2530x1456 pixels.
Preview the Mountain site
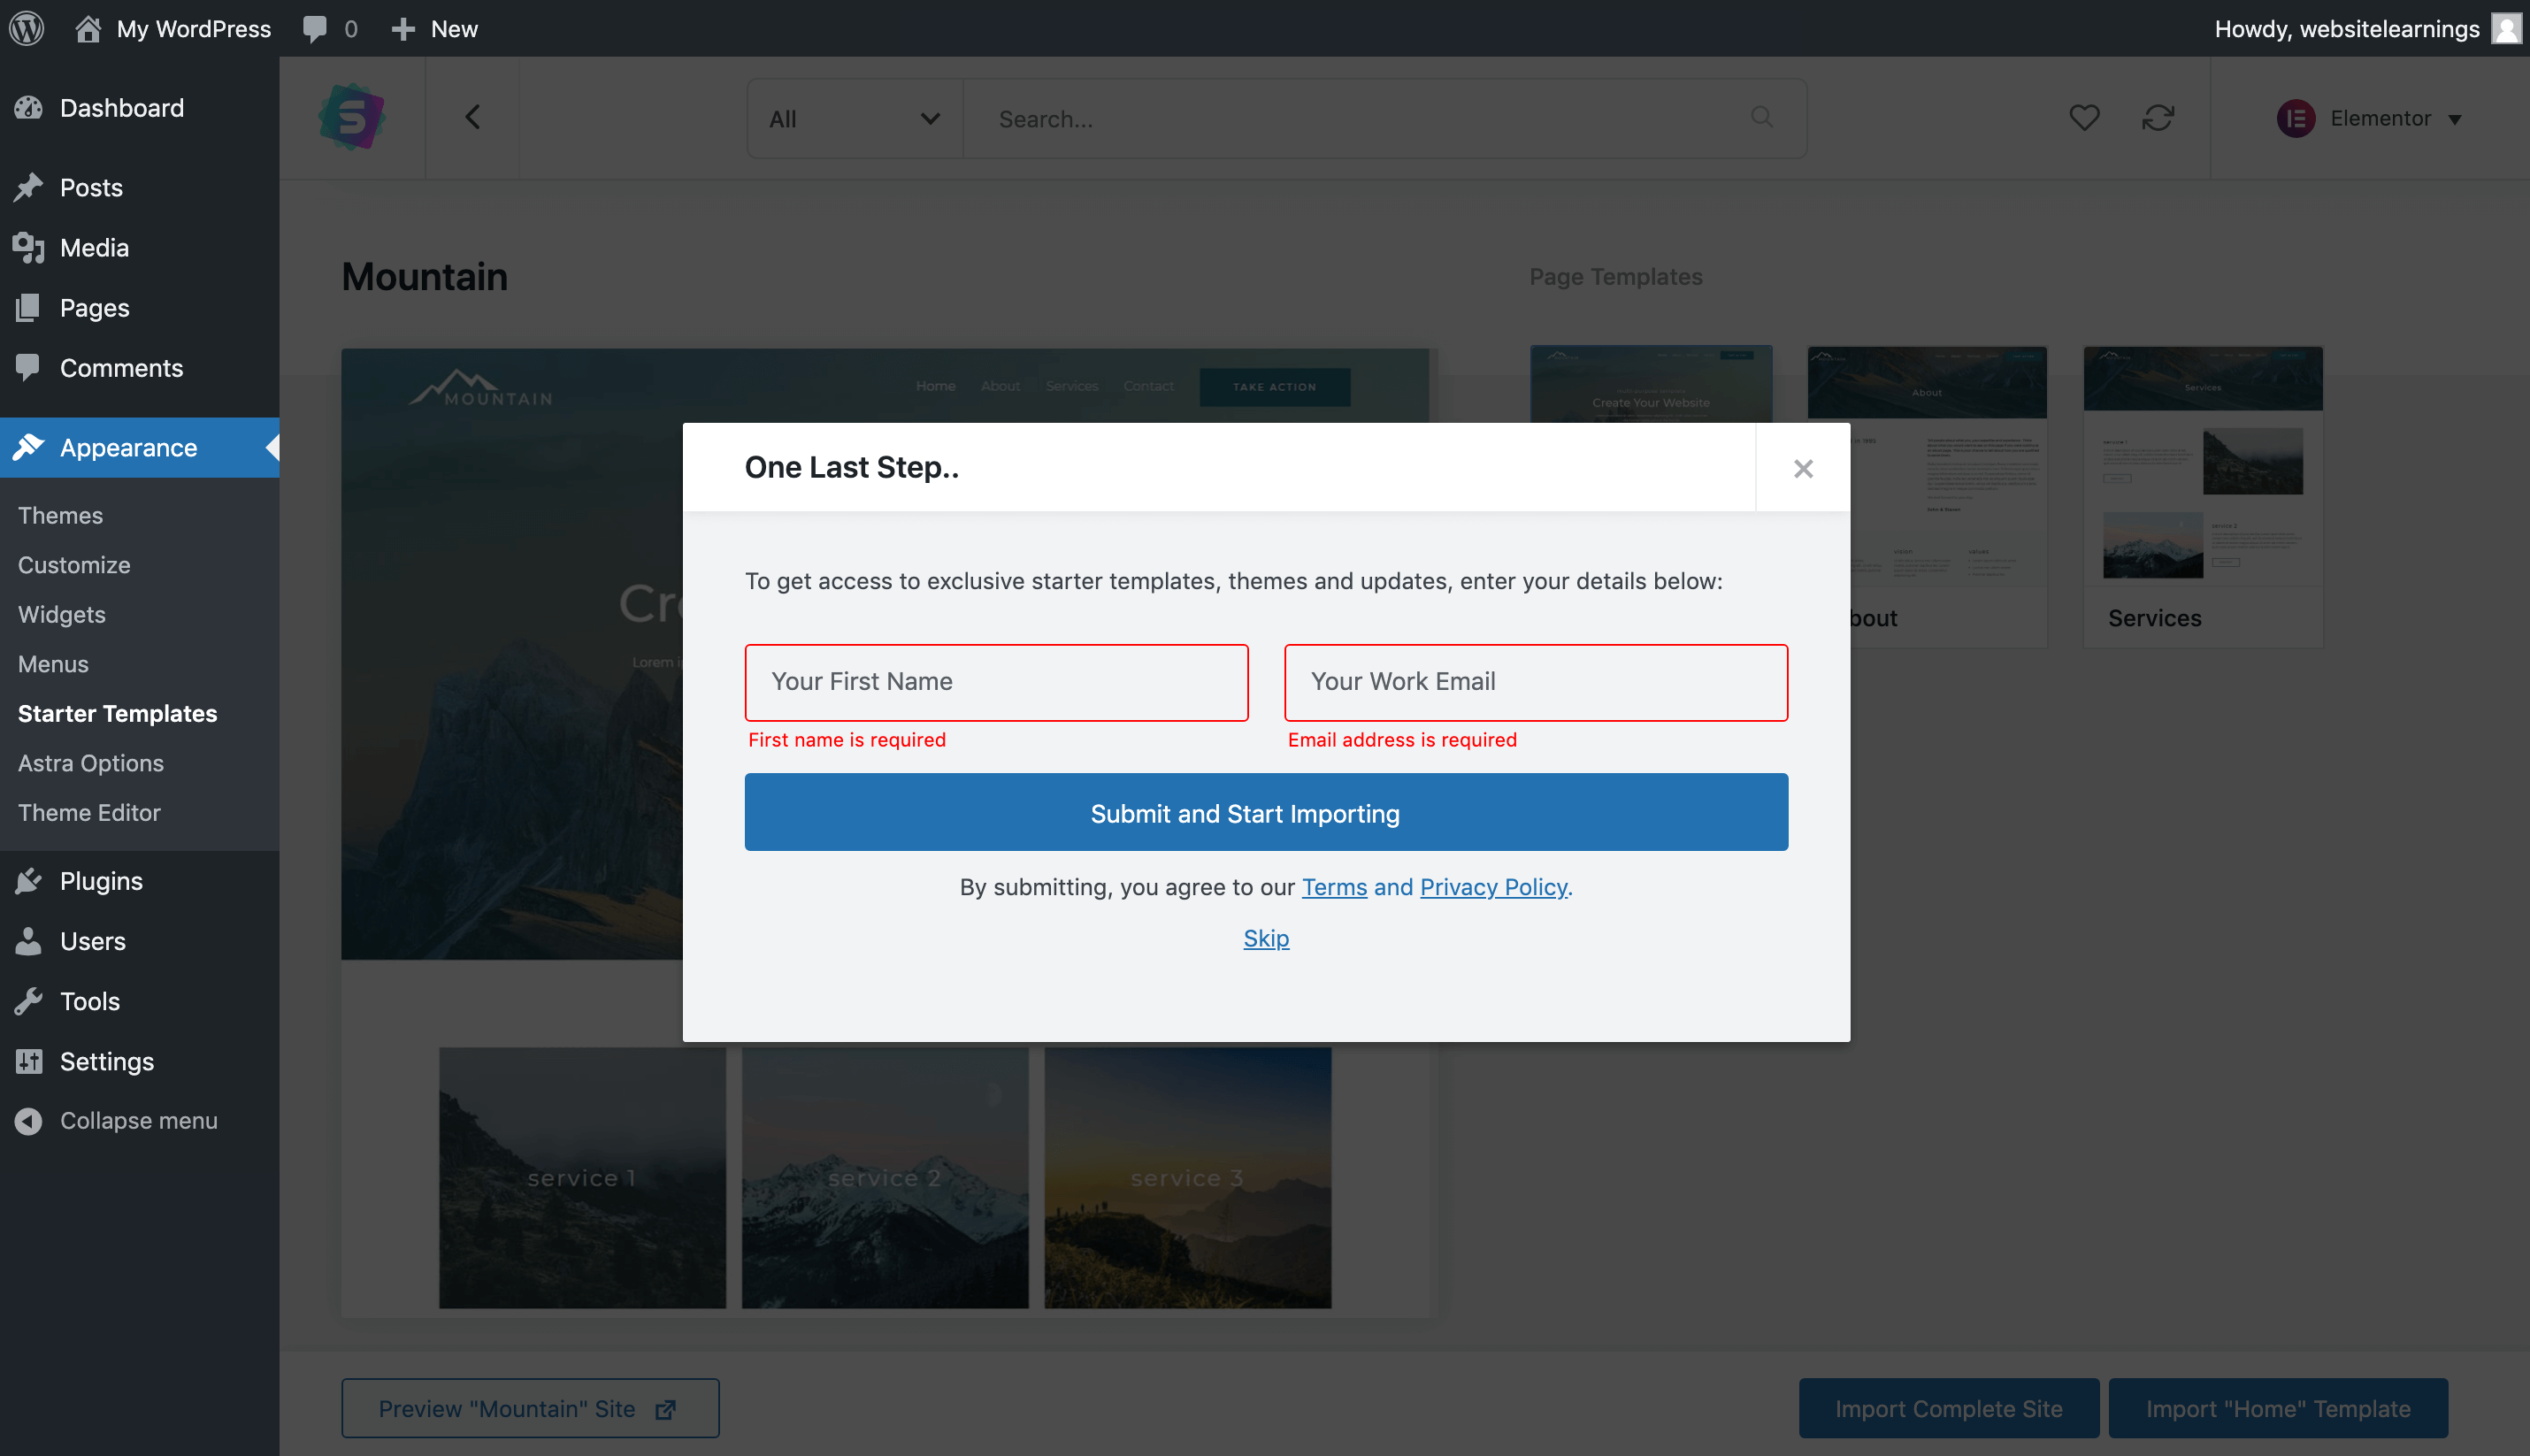click(x=530, y=1408)
